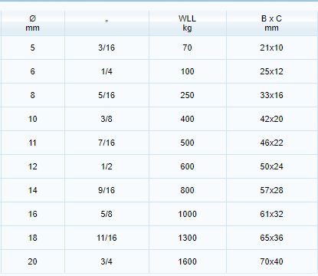Viewport: 318px width, 276px height.
Task: Select the 5 mm diameter cell
Action: point(32,48)
